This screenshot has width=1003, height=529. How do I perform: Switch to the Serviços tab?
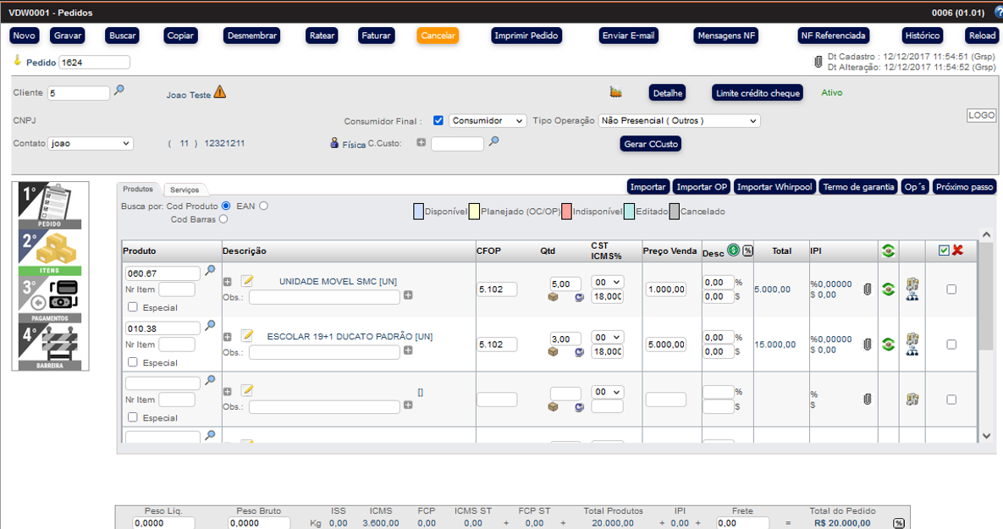point(185,190)
